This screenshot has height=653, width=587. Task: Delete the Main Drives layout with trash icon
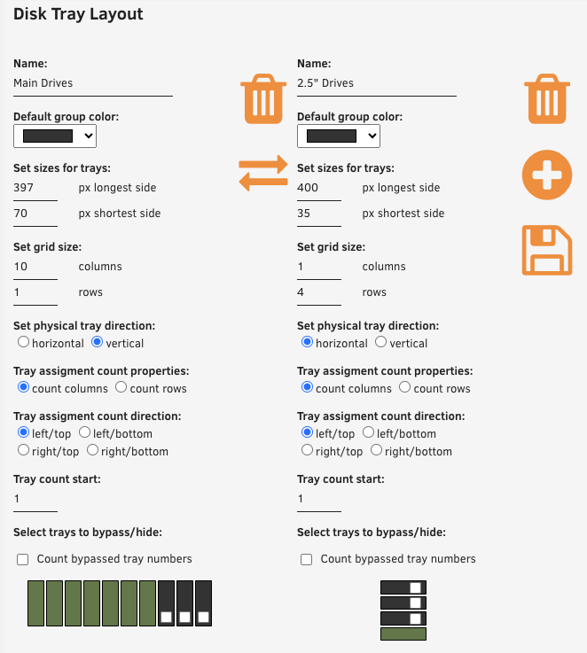pos(263,99)
